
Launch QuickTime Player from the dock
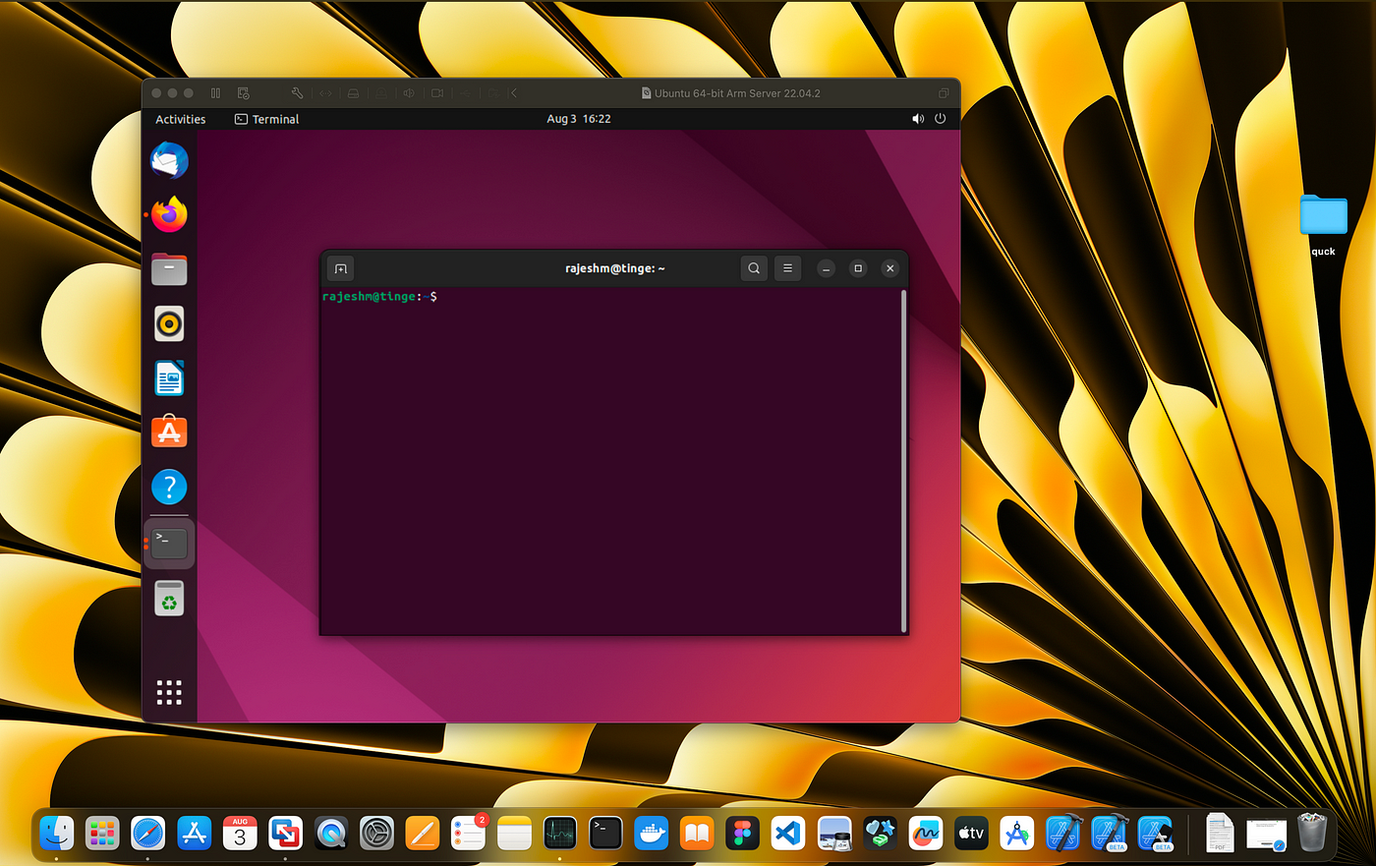[x=331, y=834]
